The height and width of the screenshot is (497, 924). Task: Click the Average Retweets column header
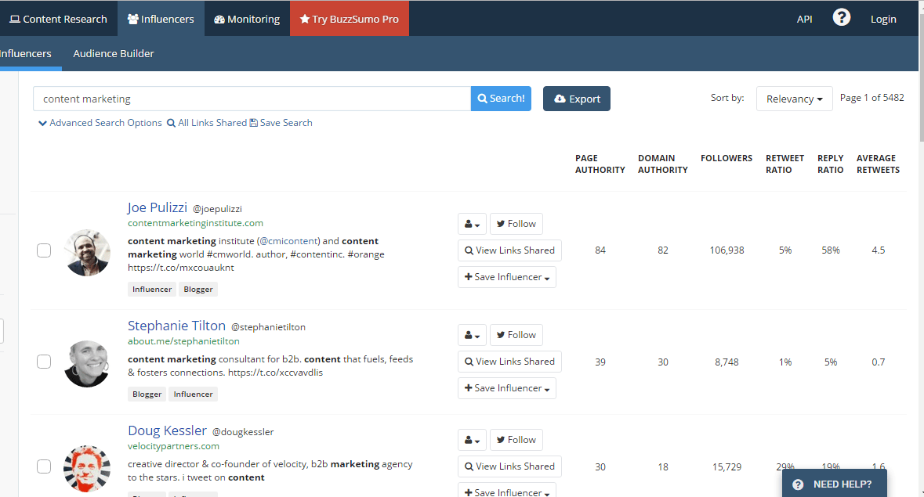pyautogui.click(x=878, y=164)
